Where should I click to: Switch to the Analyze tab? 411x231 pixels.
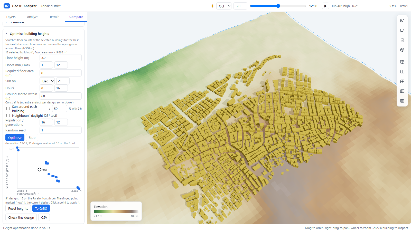click(x=33, y=17)
